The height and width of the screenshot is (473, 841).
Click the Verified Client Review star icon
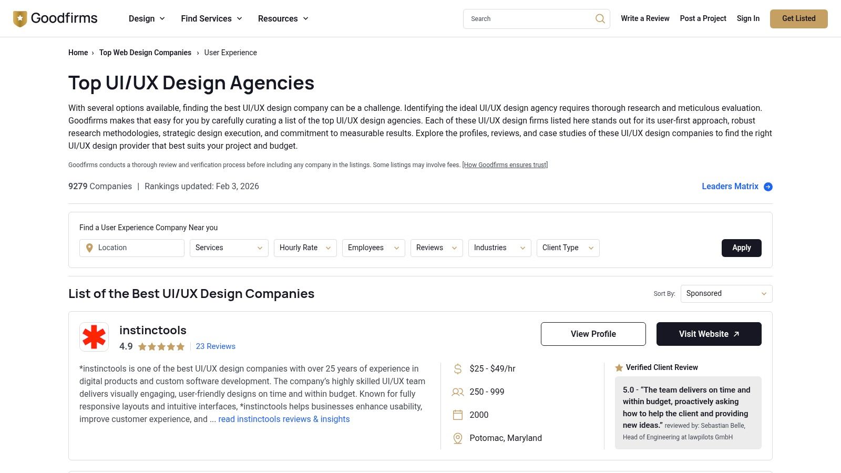click(x=619, y=367)
